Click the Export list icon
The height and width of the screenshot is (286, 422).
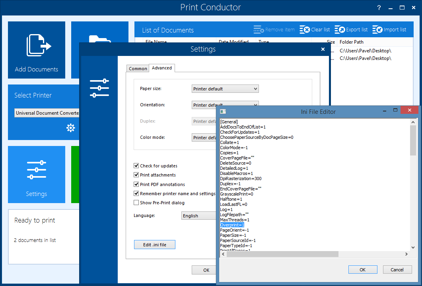340,30
